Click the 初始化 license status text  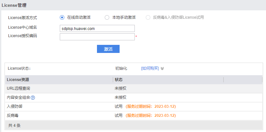pyautogui.click(x=121, y=68)
